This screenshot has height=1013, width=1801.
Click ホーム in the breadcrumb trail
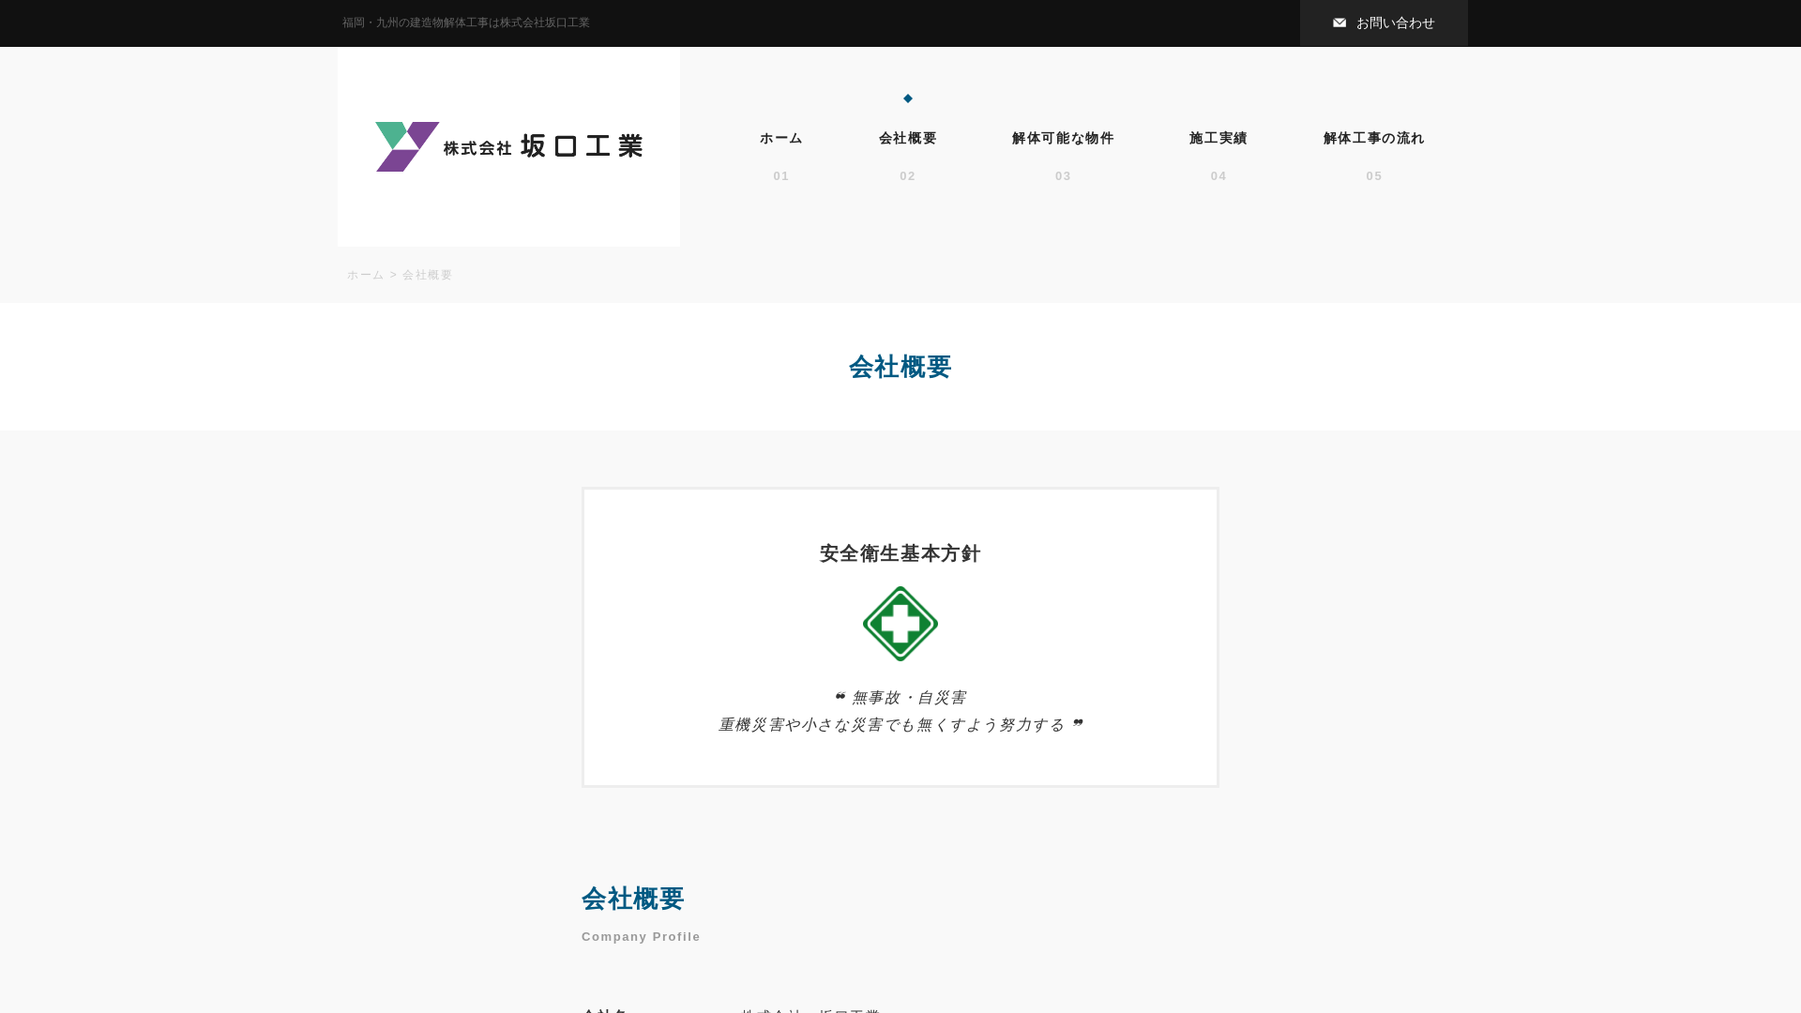364,275
